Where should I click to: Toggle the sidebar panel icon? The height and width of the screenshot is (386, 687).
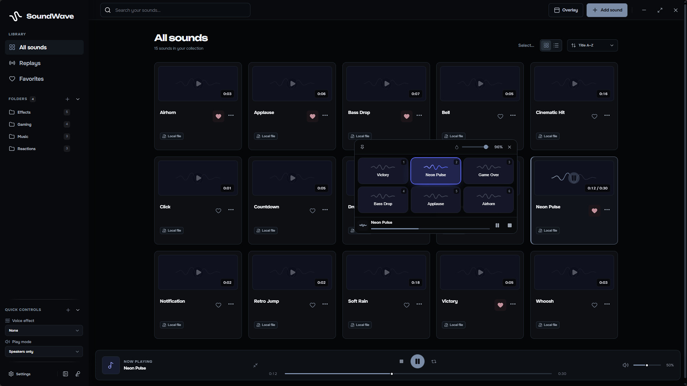coord(65,374)
